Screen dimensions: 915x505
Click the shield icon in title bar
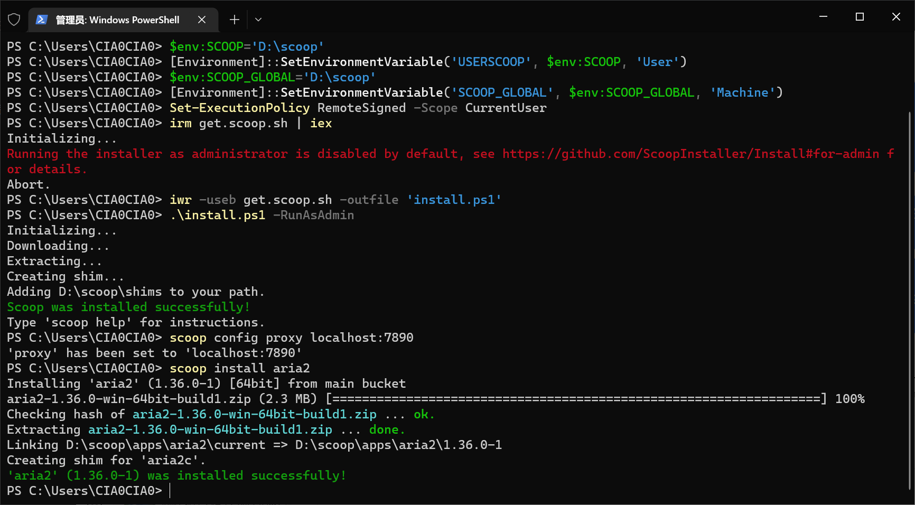tap(14, 20)
